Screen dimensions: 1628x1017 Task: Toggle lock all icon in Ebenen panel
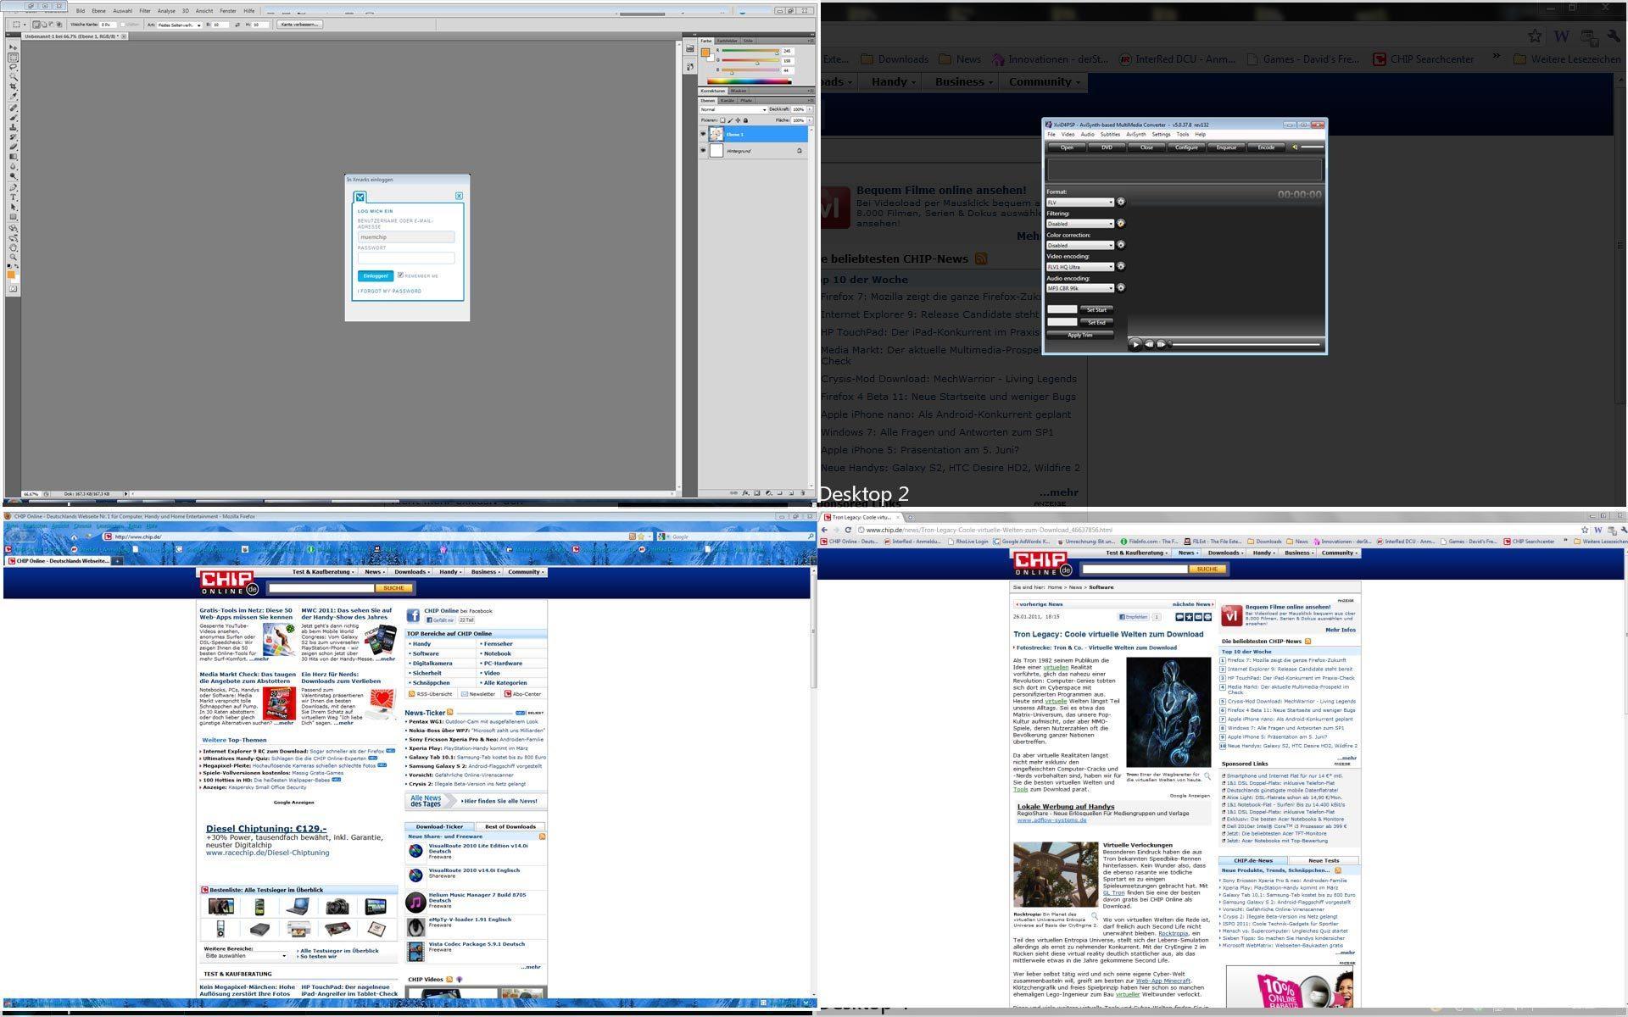[745, 120]
